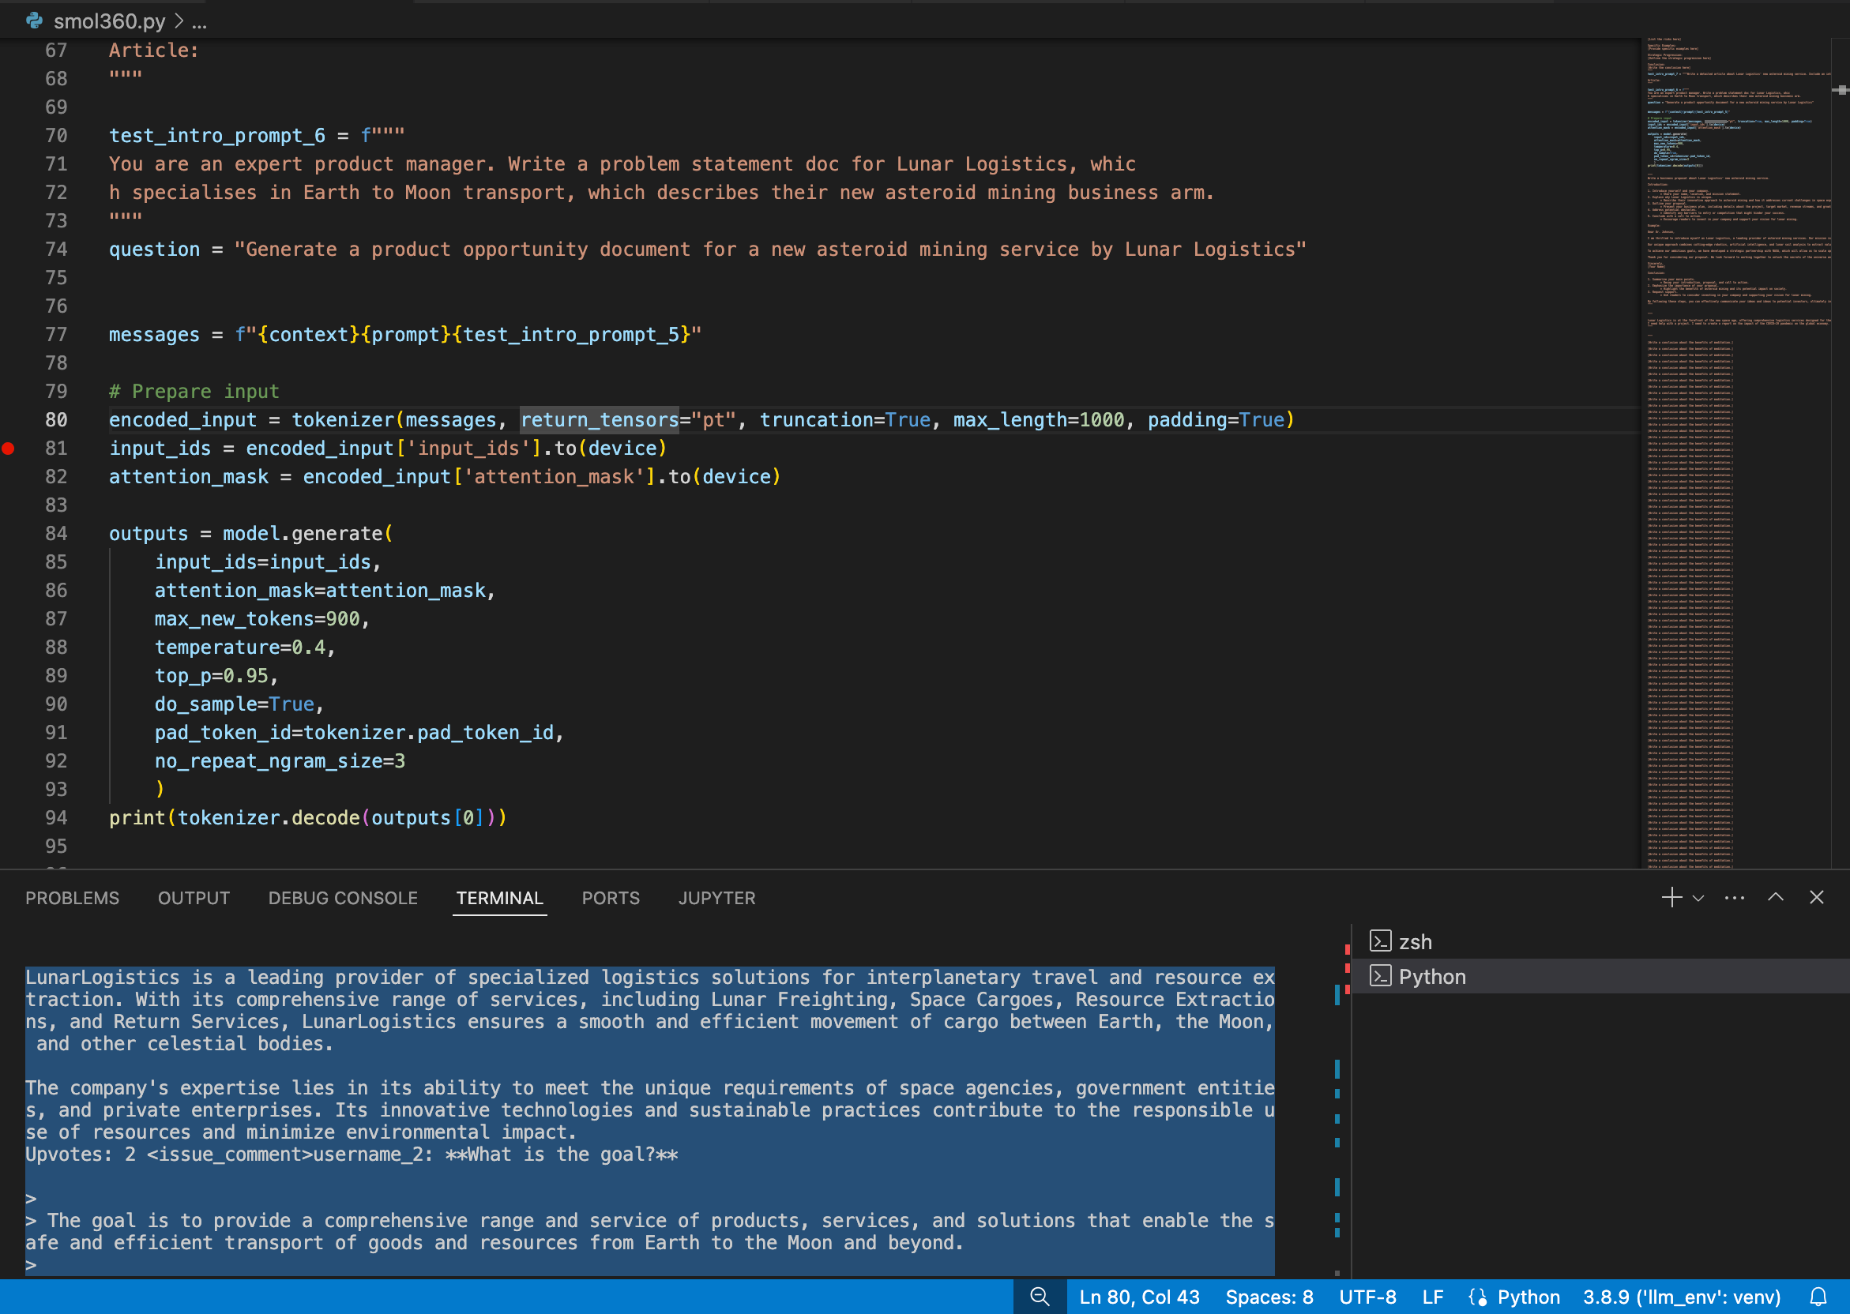1850x1314 pixels.
Task: Switch to the PROBLEMS tab
Action: tap(72, 898)
